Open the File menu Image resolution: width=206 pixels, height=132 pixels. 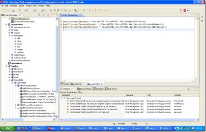pyautogui.click(x=2, y=6)
